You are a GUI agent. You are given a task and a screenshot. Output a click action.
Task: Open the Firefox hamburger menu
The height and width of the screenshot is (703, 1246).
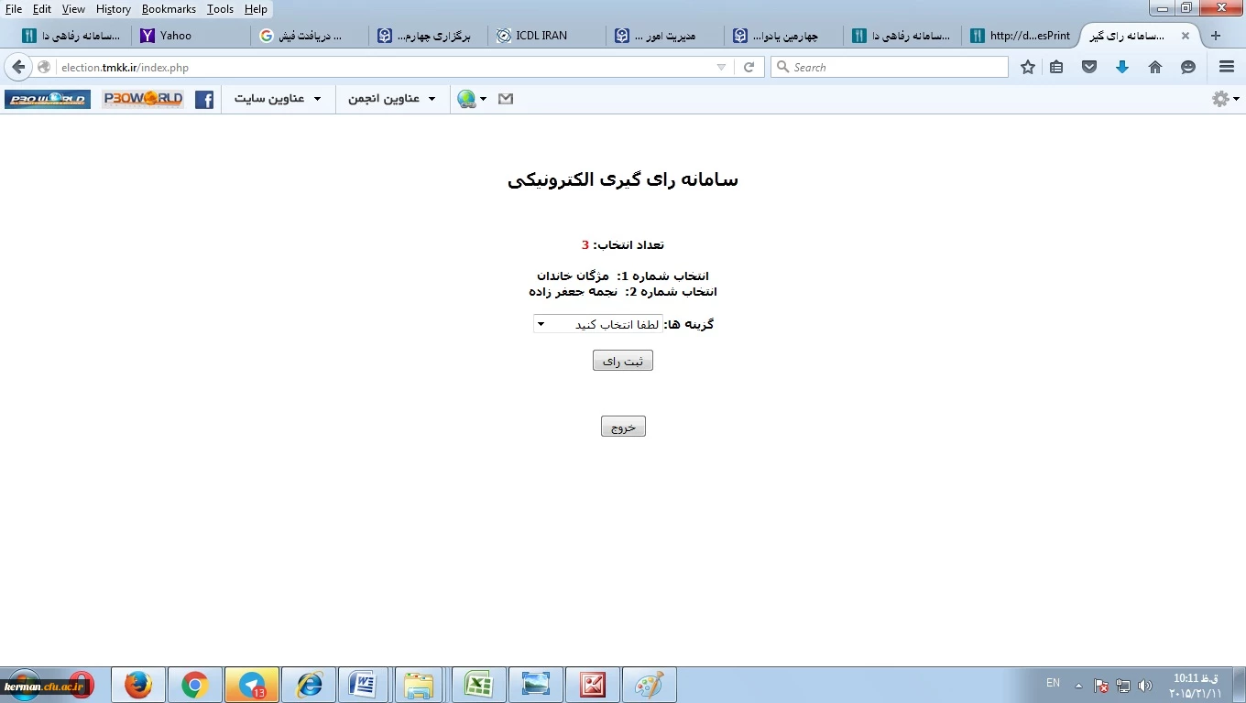point(1227,67)
